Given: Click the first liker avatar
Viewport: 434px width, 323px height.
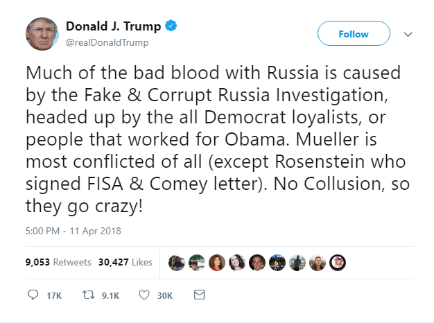Looking at the screenshot, I should pos(177,263).
